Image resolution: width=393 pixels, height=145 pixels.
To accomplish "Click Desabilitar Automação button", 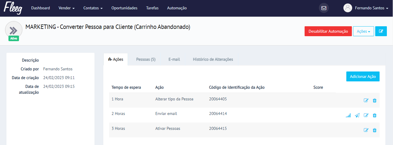I will 328,31.
